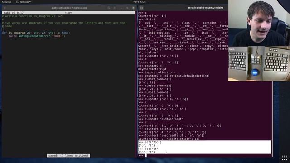Screen dimensions: 290x163
Task: Click 'counter2 = collections.defaultdict(int)' line
Action: click(x=177, y=76)
